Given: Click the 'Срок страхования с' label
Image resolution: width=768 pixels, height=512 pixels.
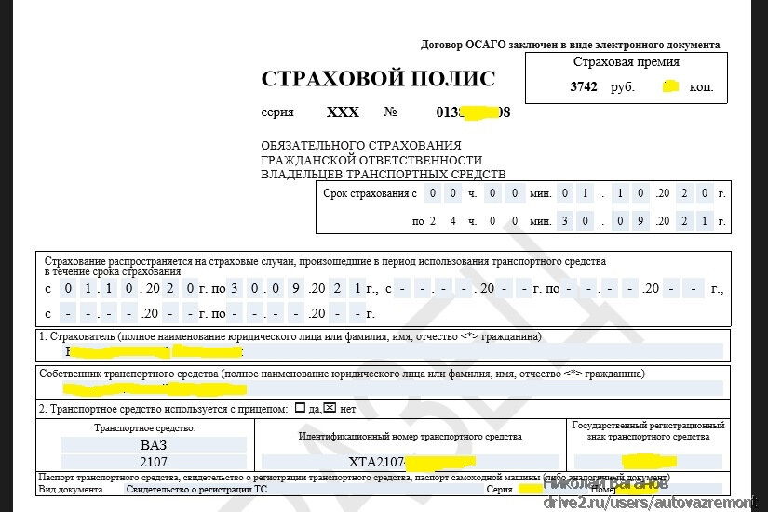Looking at the screenshot, I should click(370, 193).
